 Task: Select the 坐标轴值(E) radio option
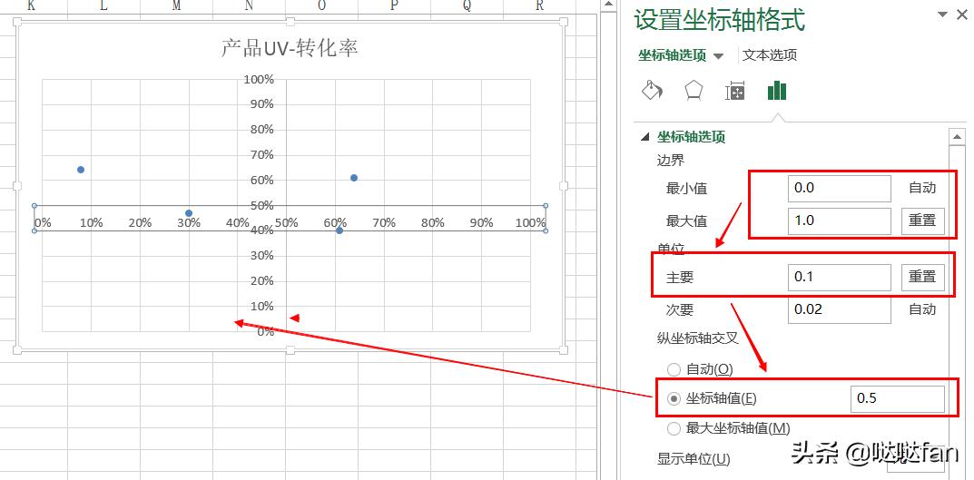pyautogui.click(x=674, y=398)
